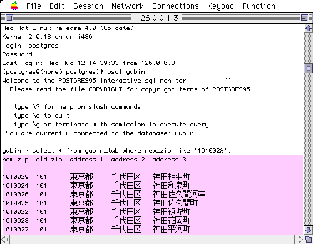Click the horizontal scrollbar left arrow

point(5,240)
